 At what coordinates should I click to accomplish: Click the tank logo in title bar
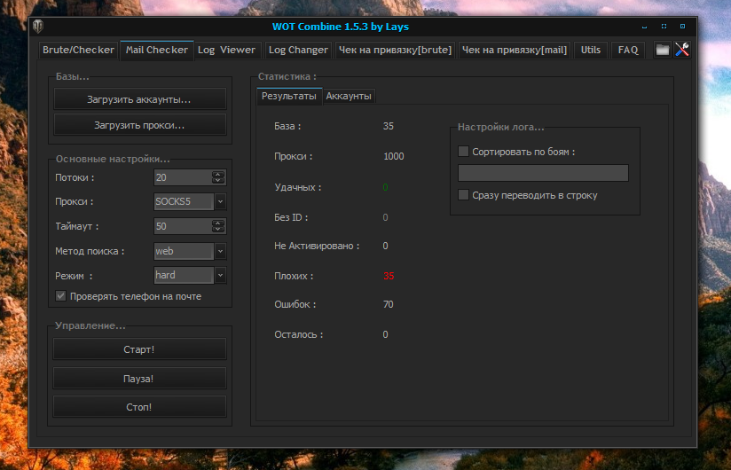[38, 27]
